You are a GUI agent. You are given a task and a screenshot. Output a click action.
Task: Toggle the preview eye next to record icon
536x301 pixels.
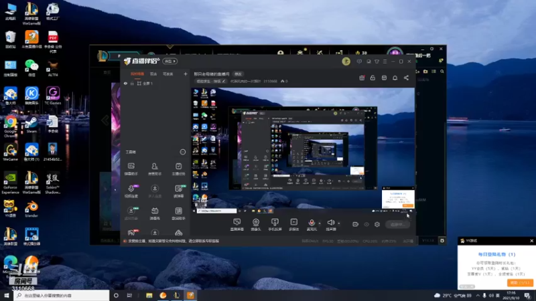pos(366,225)
